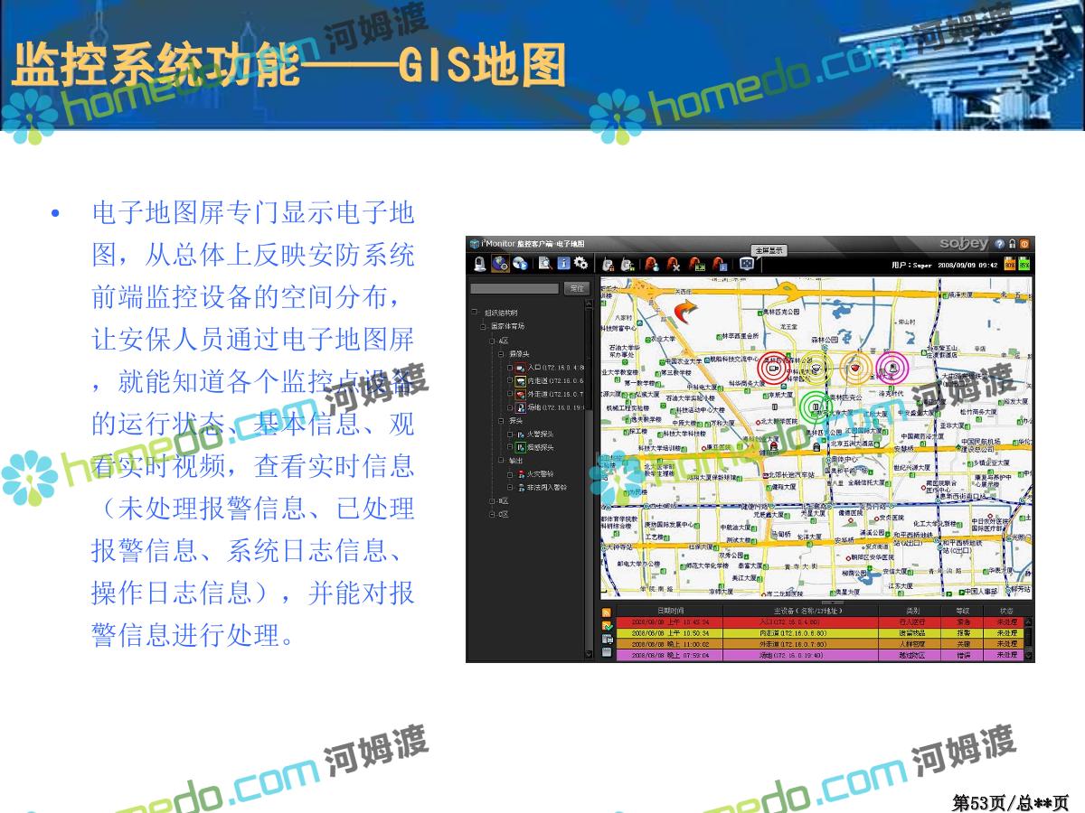Toggle checkbox beside 入口 camera
Screen dimensions: 1085x813
click(x=510, y=368)
